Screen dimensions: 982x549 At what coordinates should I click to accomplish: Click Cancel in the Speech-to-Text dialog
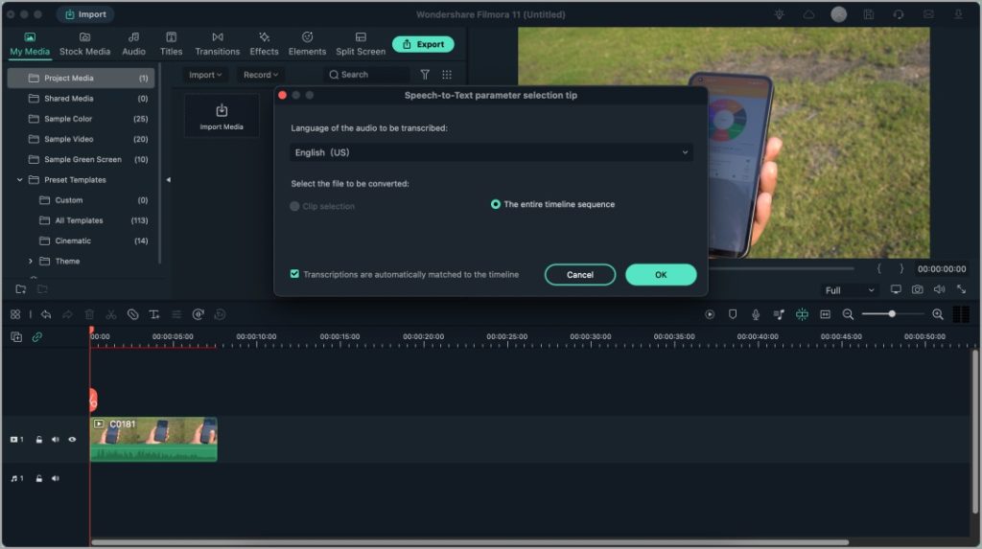[x=580, y=275]
